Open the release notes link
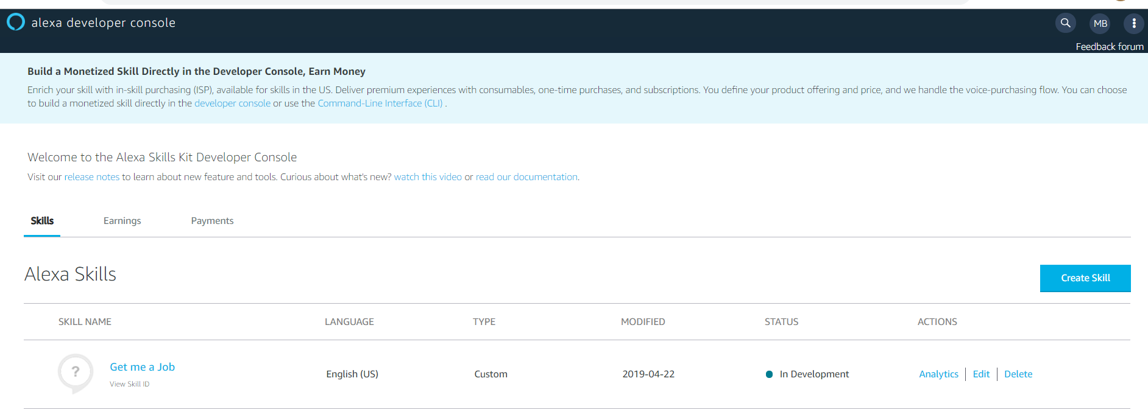 (92, 177)
